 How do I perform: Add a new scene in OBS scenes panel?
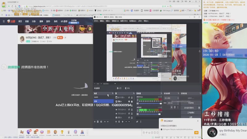[x=95, y=122]
